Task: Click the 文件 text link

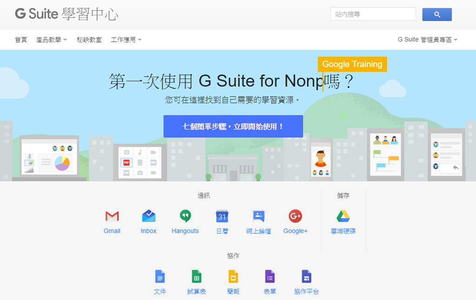Action: (x=160, y=292)
